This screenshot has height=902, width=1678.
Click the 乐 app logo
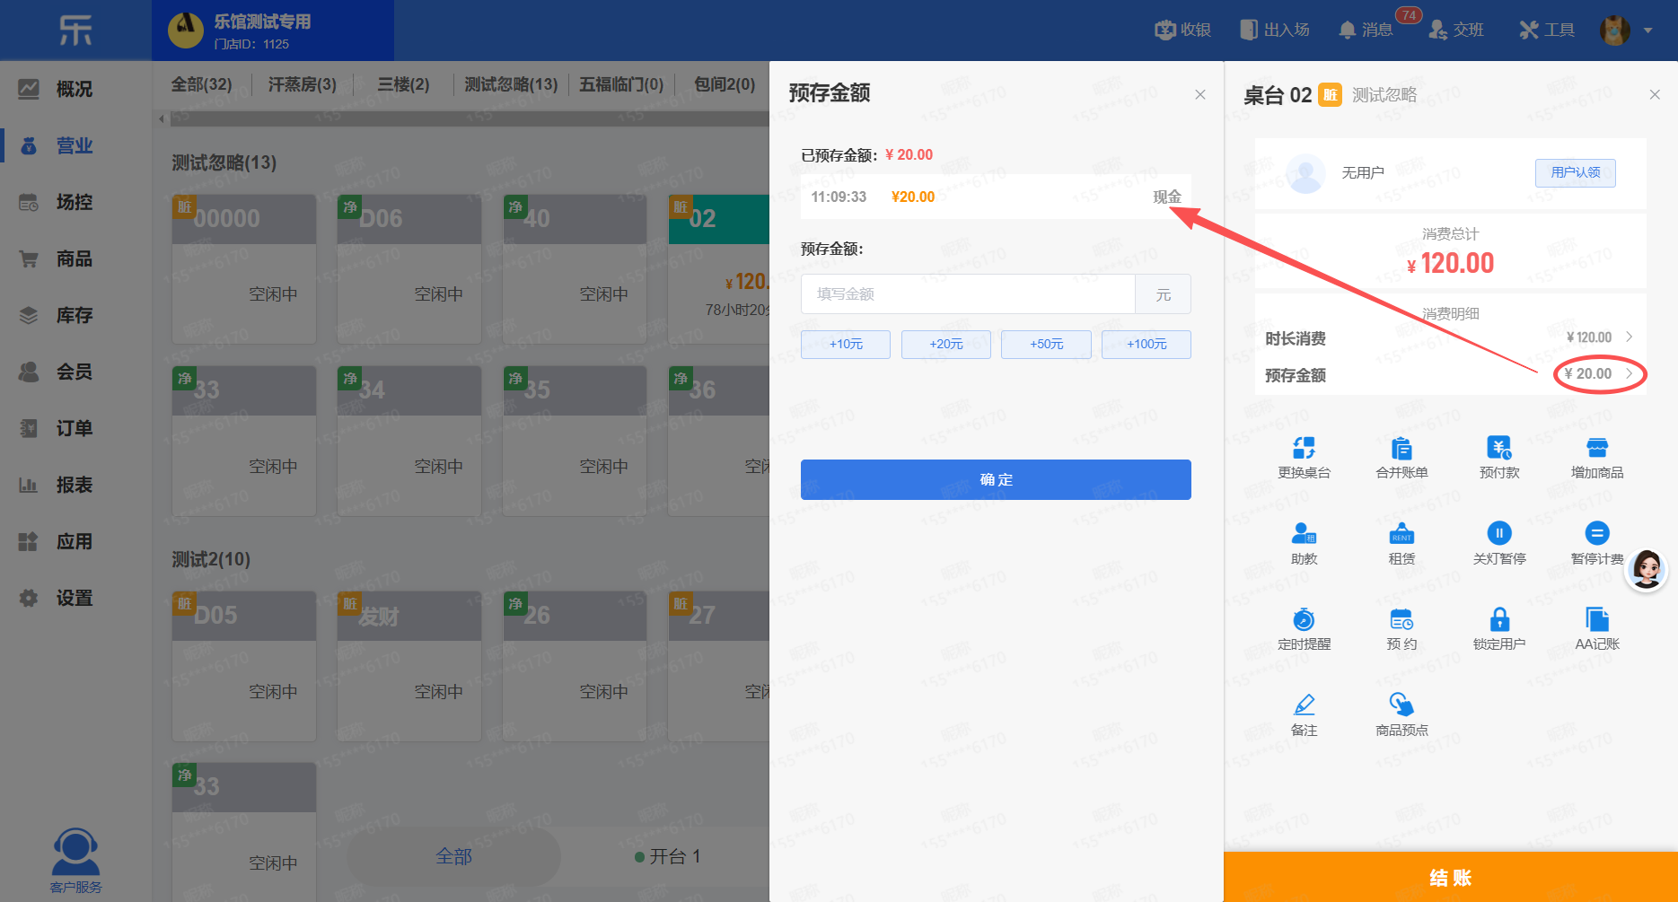tap(75, 31)
